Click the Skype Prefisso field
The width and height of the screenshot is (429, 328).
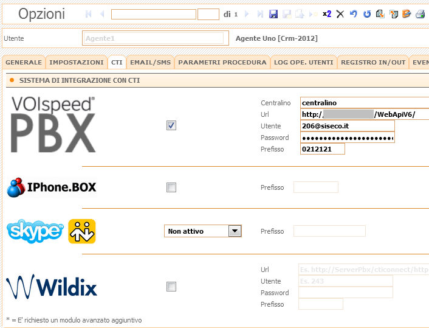click(x=329, y=231)
